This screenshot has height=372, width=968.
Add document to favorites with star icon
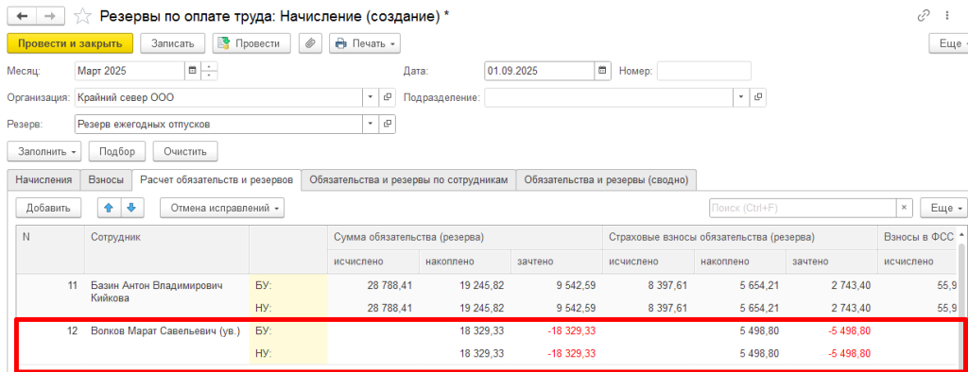pos(81,16)
